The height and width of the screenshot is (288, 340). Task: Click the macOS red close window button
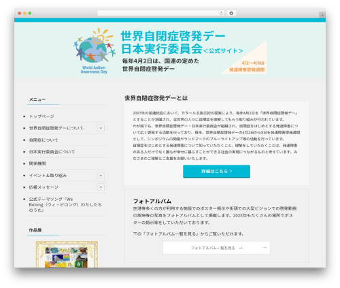point(20,14)
